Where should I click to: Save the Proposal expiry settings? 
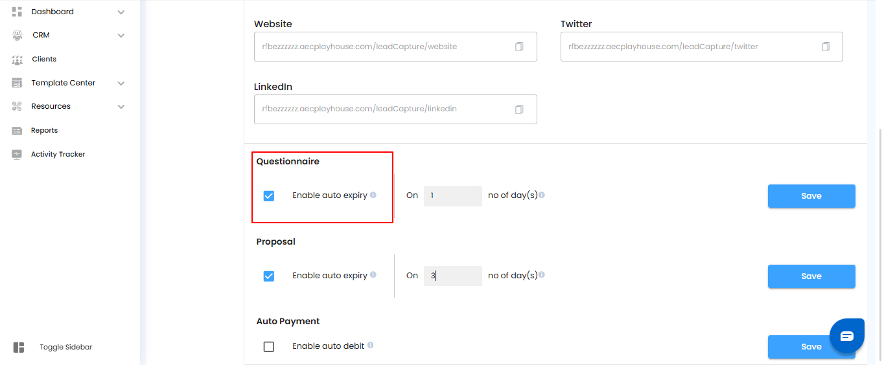(x=811, y=276)
